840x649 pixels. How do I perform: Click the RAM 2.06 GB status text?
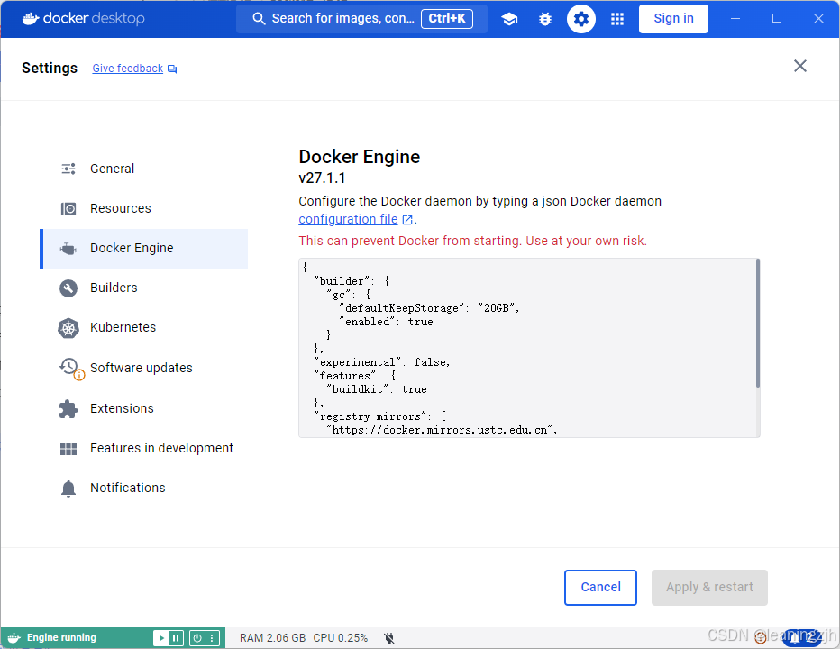[273, 638]
